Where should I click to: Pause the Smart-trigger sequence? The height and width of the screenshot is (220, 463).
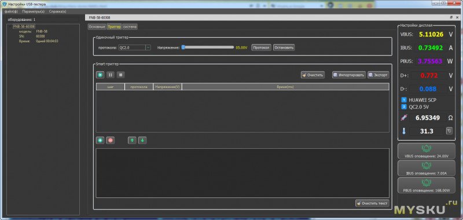[111, 75]
